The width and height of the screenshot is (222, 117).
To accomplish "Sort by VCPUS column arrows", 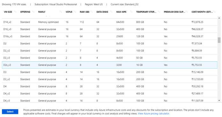I will click(75, 12).
